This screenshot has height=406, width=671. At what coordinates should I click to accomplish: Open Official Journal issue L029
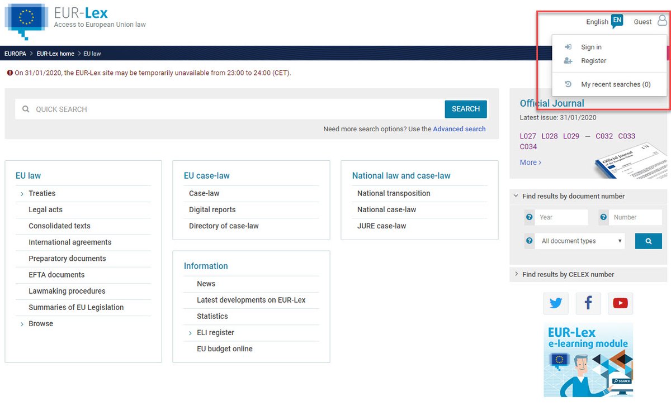click(x=571, y=136)
